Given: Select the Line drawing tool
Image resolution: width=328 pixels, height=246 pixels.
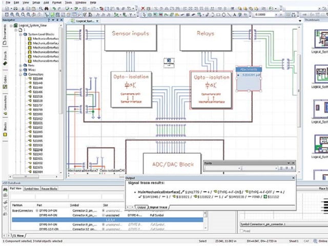Looking at the screenshot, I should [229, 15].
